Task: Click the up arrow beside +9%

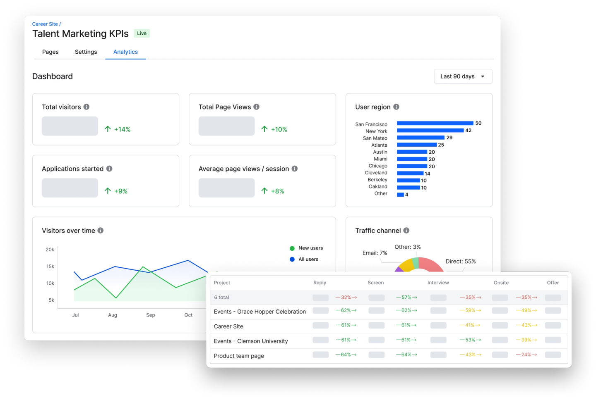Action: 108,190
